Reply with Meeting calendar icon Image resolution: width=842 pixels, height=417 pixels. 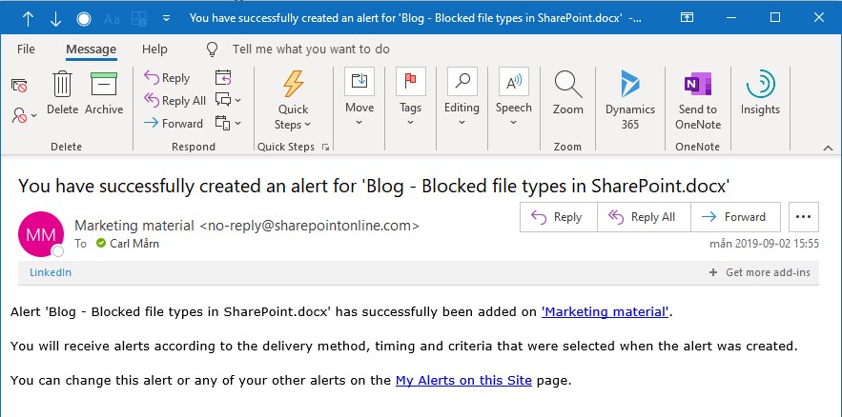223,78
